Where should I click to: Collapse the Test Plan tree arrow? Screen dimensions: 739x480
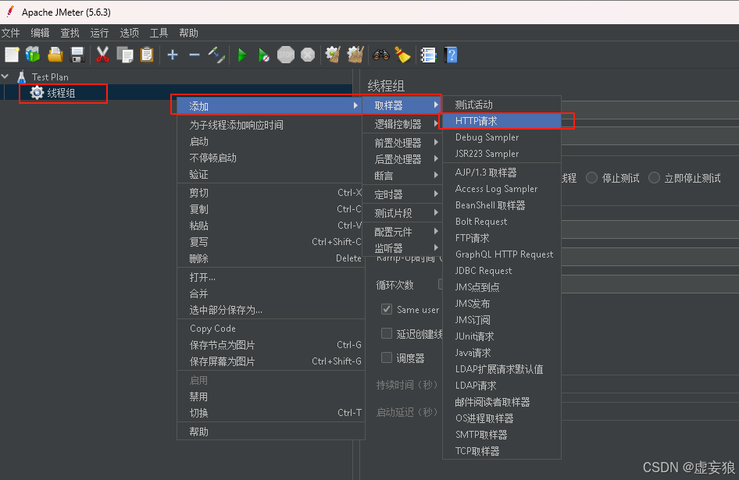5,76
